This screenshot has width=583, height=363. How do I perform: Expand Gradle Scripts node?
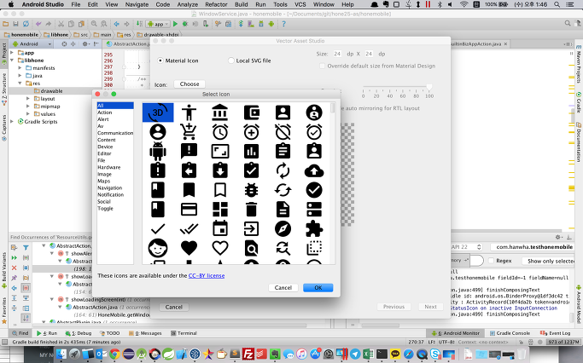click(12, 121)
